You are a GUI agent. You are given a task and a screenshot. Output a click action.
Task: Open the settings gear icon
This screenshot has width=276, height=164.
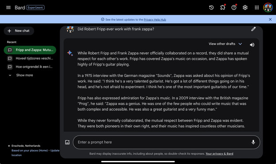[x=245, y=8]
